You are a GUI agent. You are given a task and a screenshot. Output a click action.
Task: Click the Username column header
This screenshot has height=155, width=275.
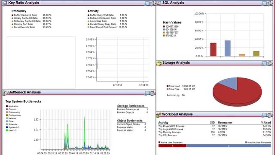[x=225, y=122]
